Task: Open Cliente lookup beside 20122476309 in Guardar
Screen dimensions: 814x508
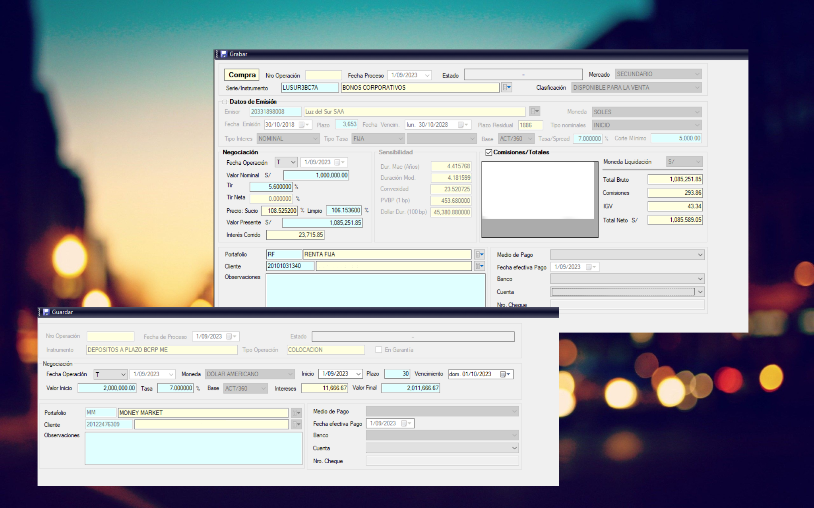Action: click(297, 424)
